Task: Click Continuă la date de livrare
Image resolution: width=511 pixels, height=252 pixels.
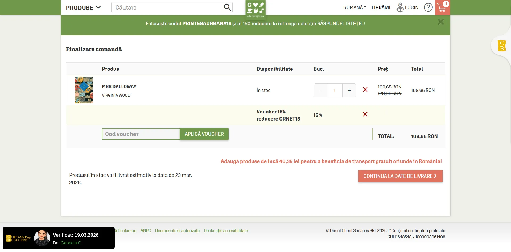Action: pos(400,176)
